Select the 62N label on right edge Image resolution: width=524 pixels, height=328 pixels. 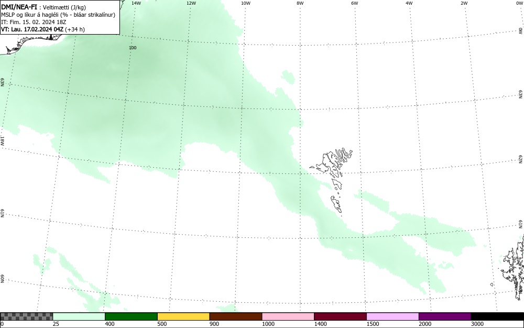click(521, 159)
